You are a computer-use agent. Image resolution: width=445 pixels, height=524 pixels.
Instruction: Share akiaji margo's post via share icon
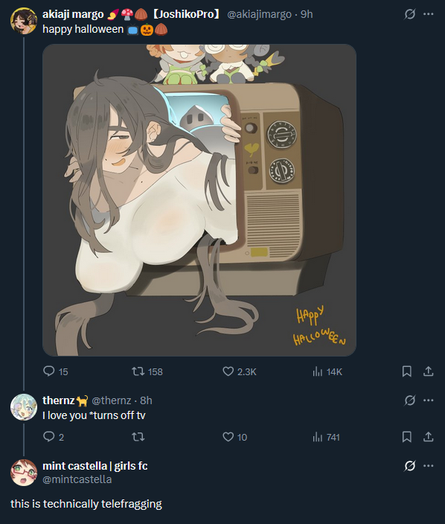point(429,371)
